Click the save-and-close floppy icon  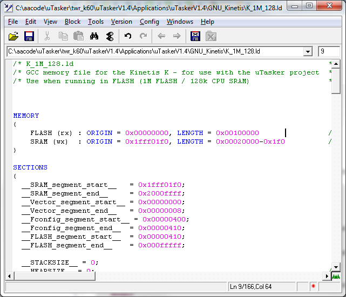195,36
